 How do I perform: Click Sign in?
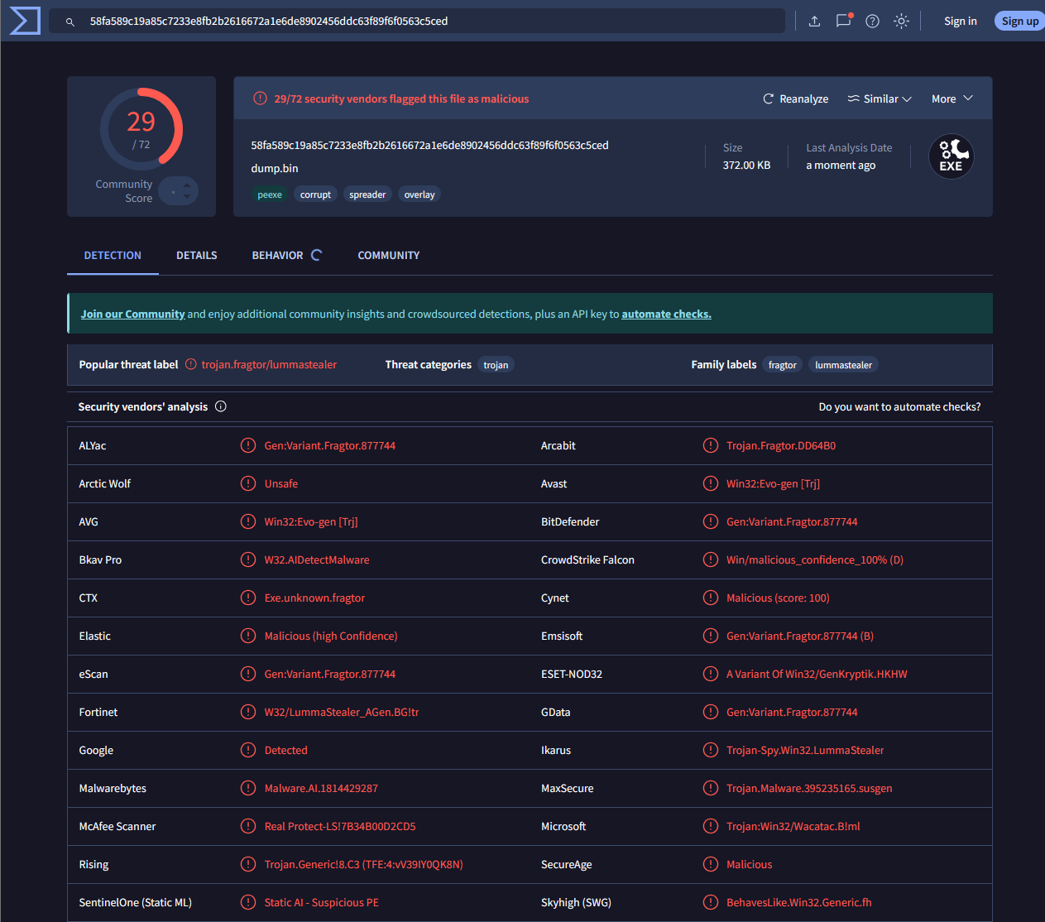tap(961, 22)
